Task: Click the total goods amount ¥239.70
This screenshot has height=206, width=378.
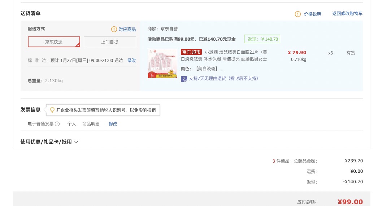Action: 354,161
